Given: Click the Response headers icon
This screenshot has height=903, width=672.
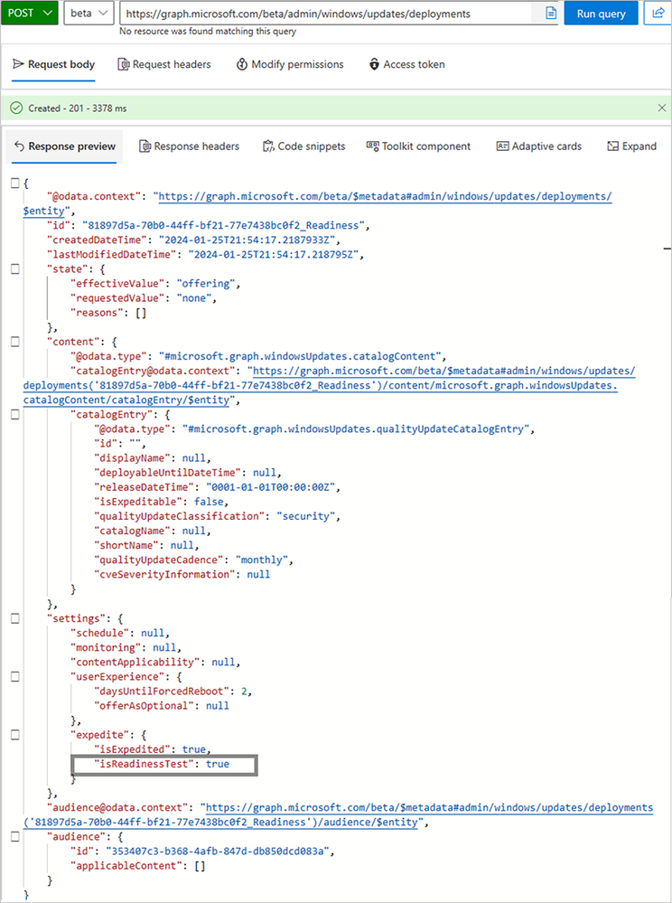Looking at the screenshot, I should pos(145,146).
